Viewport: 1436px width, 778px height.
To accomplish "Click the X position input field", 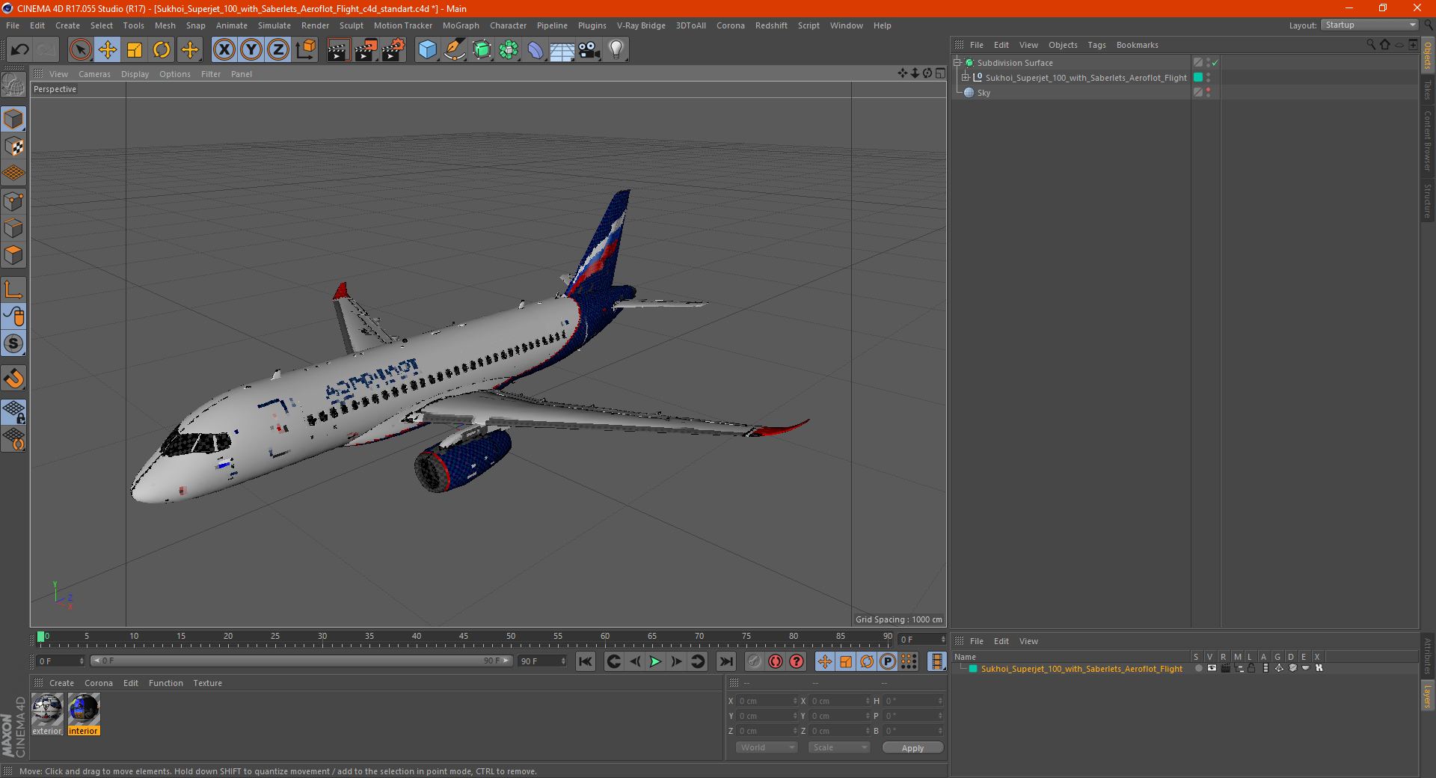I will coord(767,701).
